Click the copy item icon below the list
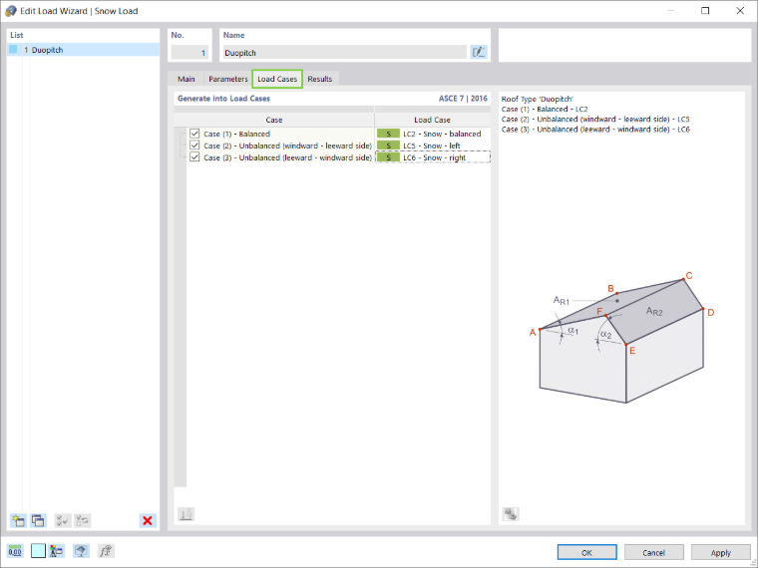This screenshot has width=758, height=568. [38, 520]
